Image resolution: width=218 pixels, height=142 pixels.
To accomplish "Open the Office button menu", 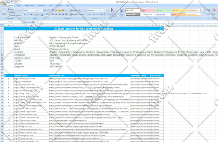I will 3,3.
